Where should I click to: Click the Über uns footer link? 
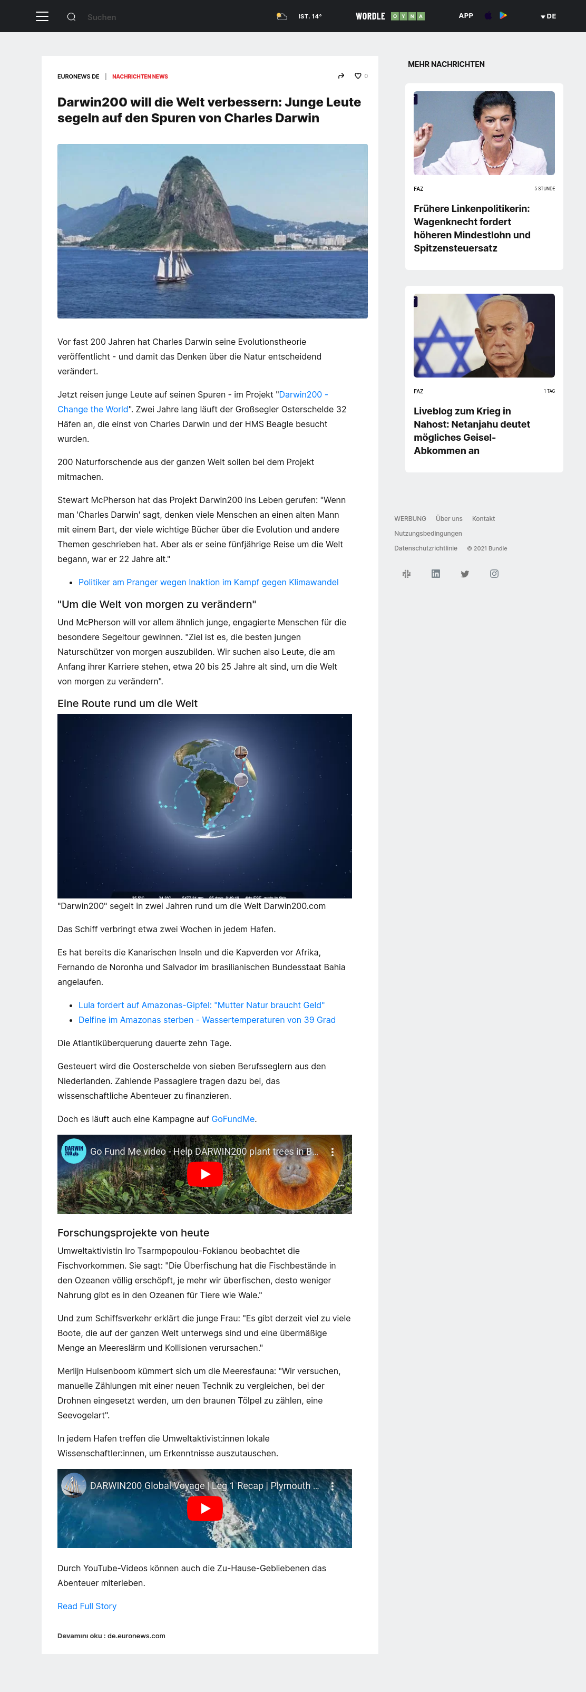(449, 519)
